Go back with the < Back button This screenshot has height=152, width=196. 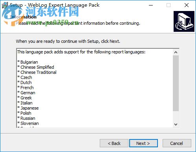(x=114, y=143)
